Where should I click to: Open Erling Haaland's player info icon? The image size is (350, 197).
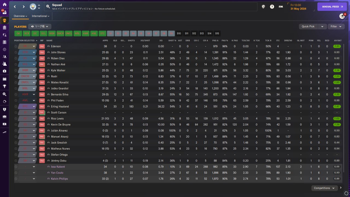[x=48, y=106]
